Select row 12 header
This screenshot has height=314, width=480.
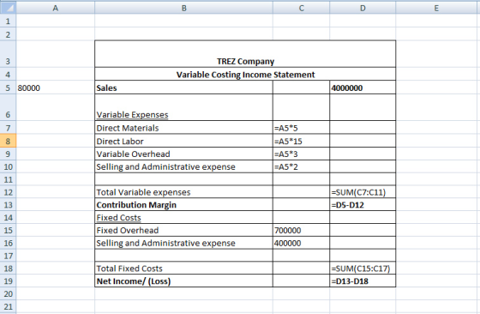pyautogui.click(x=8, y=192)
